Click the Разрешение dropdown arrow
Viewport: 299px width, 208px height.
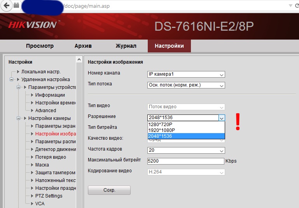point(222,118)
